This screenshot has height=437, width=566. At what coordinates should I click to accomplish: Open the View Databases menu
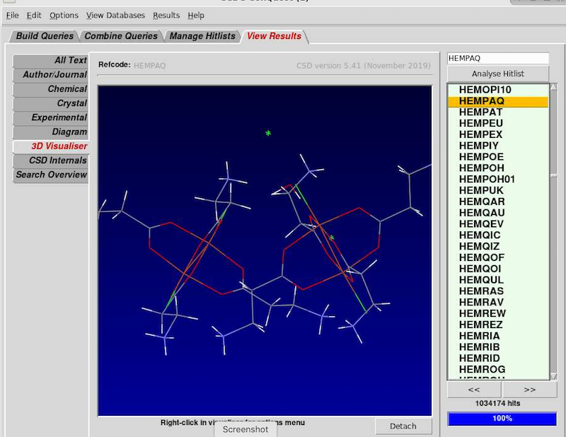(115, 15)
